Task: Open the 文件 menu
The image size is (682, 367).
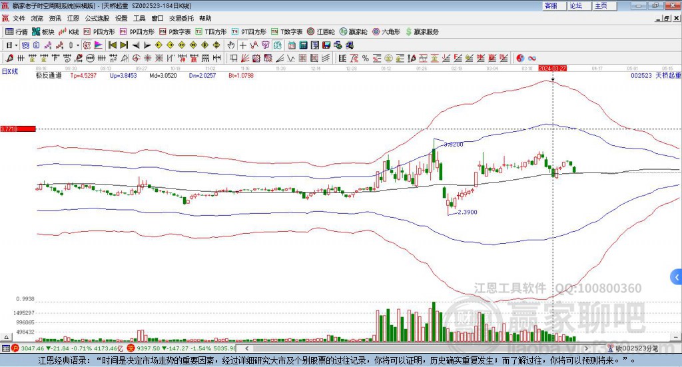Action: (x=19, y=18)
